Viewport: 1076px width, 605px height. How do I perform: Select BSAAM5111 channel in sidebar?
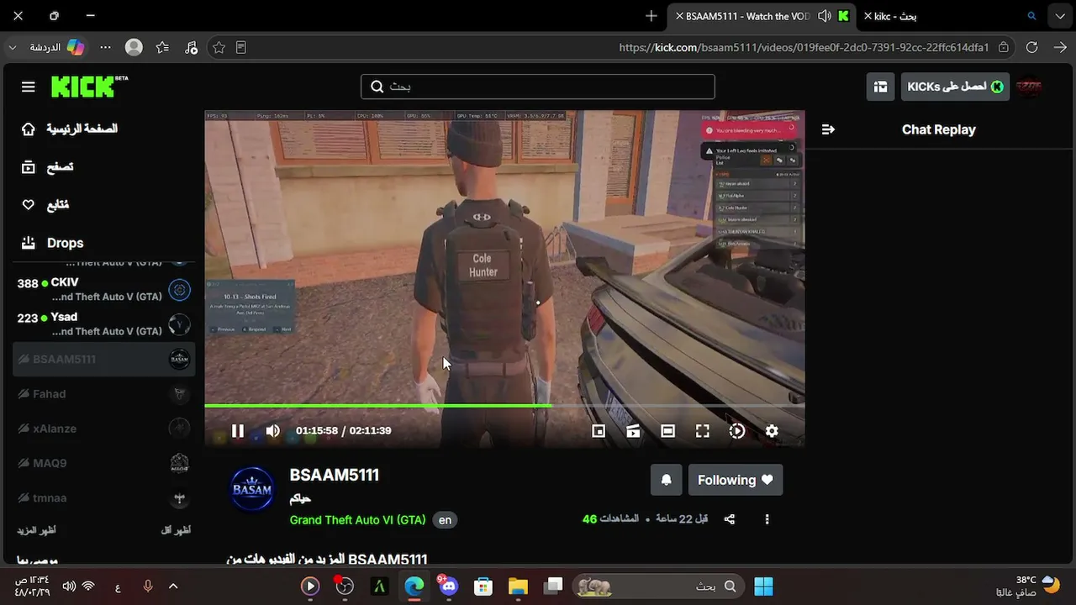coord(104,359)
